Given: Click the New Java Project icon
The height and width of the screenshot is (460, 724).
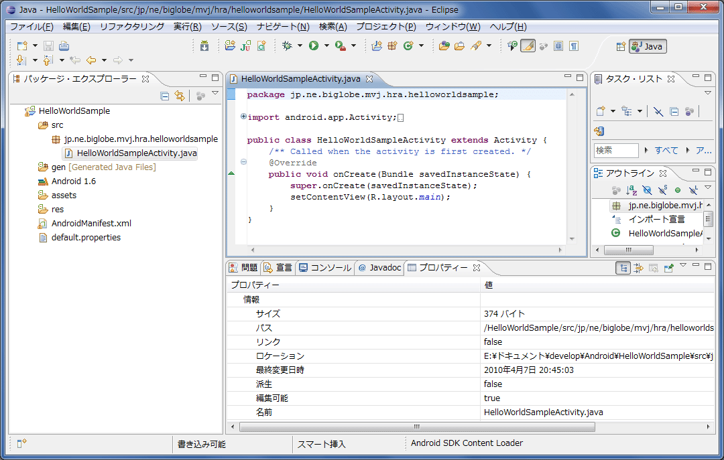Looking at the screenshot, I should pos(377,46).
